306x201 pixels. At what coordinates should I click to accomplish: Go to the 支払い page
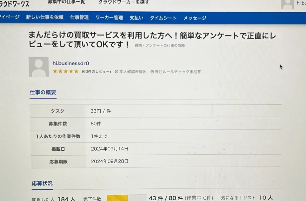136,18
